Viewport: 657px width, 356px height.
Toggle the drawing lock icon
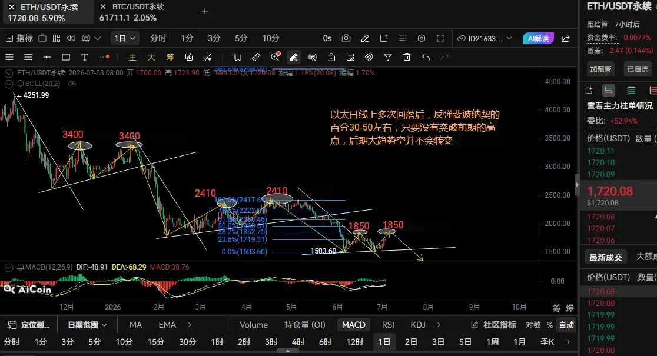[x=331, y=58]
